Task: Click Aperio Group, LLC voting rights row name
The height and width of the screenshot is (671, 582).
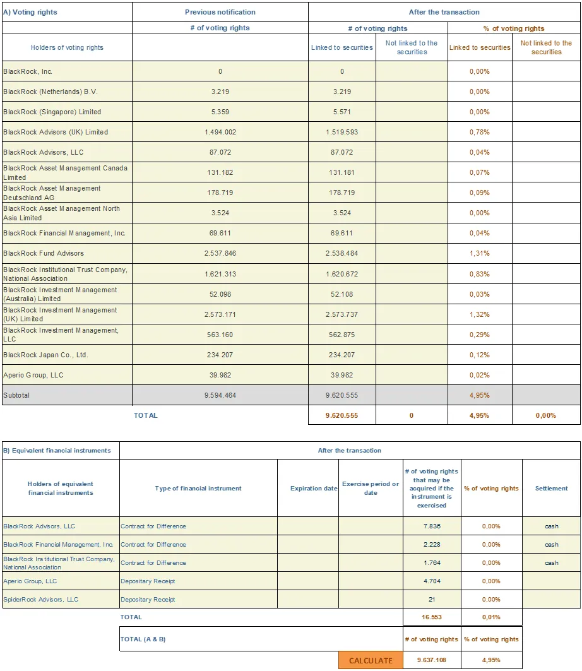Action: pos(67,375)
